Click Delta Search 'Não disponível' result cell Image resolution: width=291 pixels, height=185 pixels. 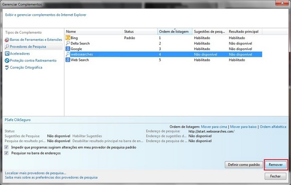click(240, 43)
